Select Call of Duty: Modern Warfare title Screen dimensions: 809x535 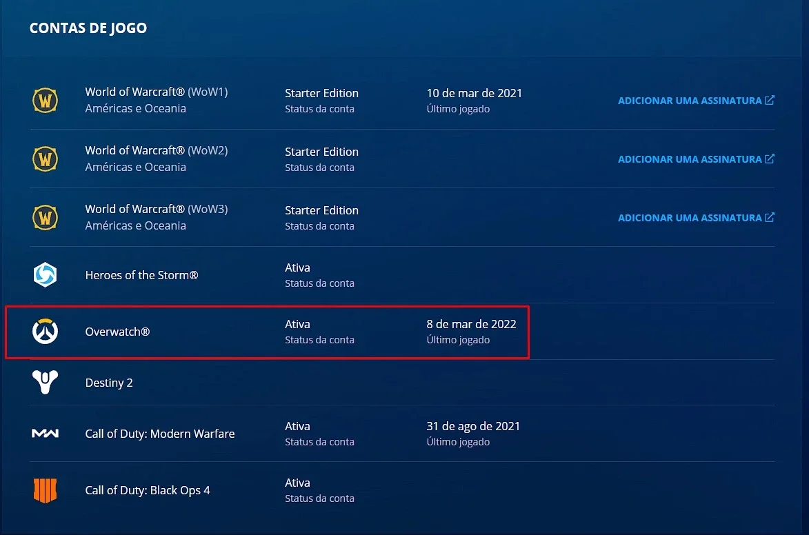click(x=160, y=434)
